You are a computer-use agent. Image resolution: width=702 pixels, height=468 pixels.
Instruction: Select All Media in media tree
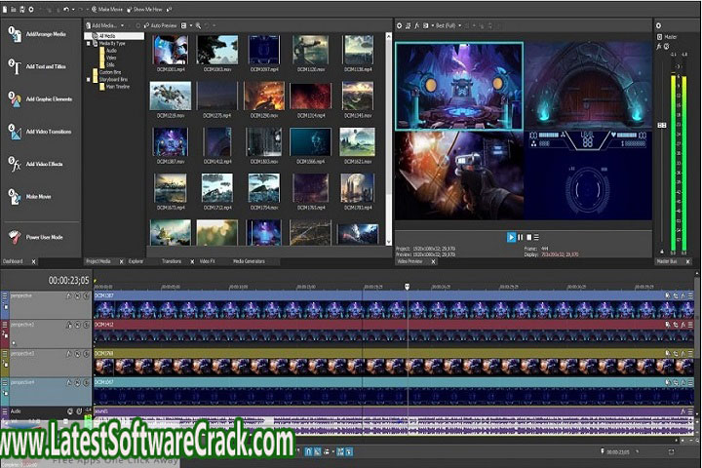coord(115,36)
